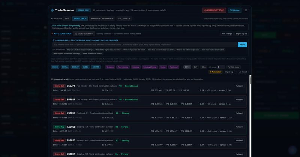Export the scanner results
The height and width of the screenshot is (157, 300).
pyautogui.click(x=243, y=72)
